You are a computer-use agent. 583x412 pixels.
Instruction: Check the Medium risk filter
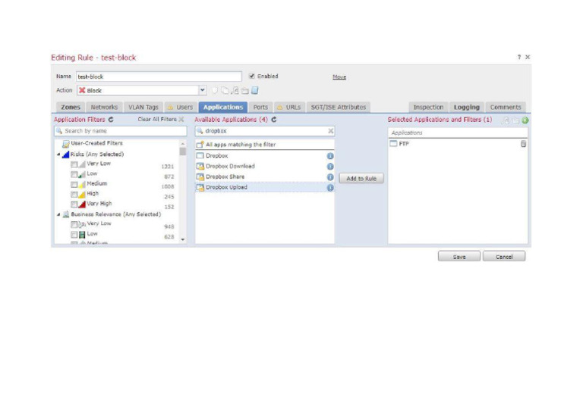pos(74,184)
